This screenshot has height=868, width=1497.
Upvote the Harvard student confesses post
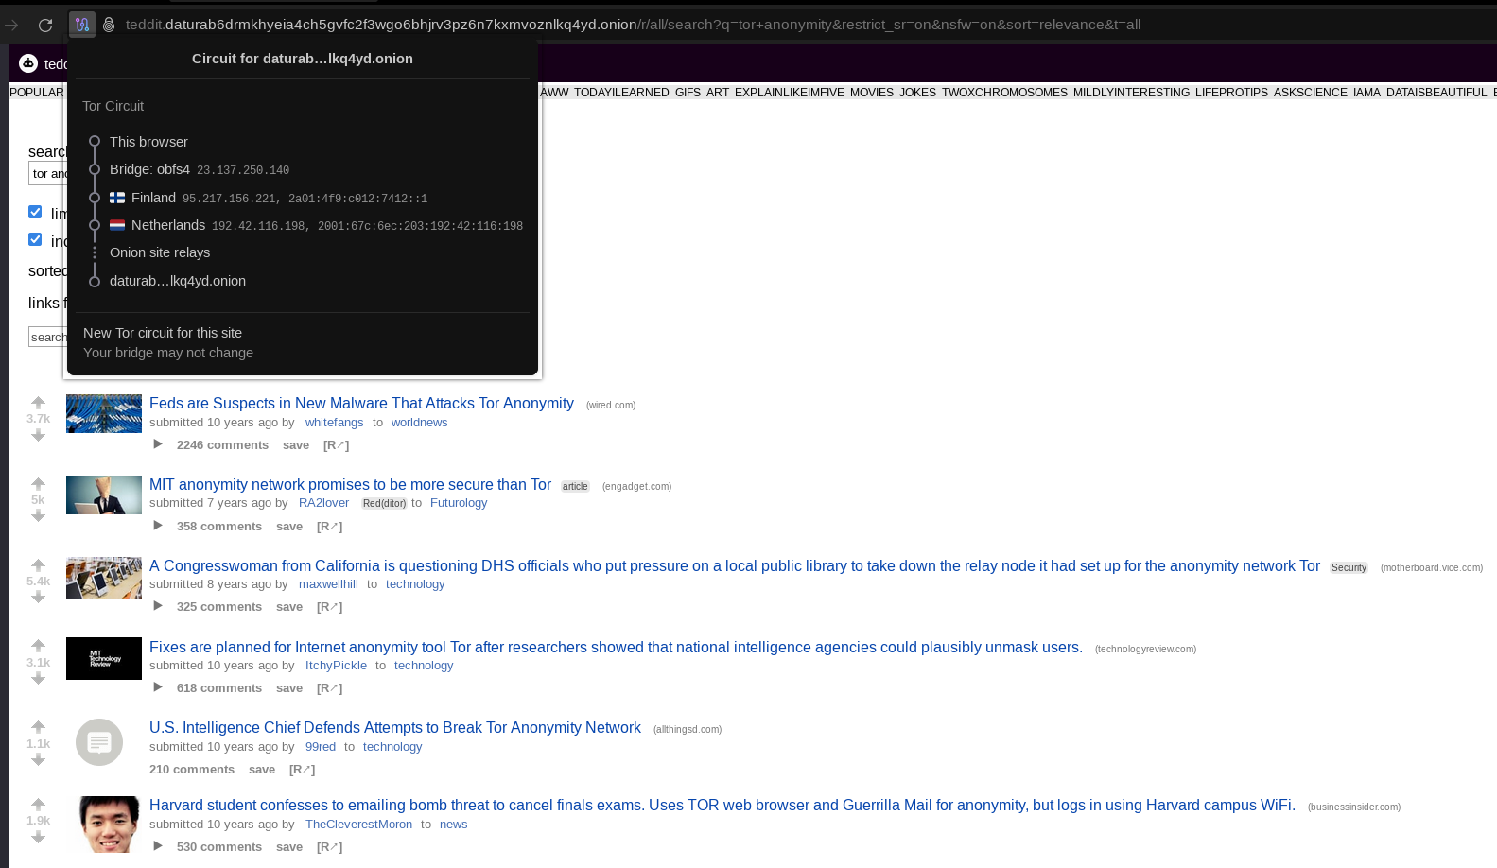38,804
